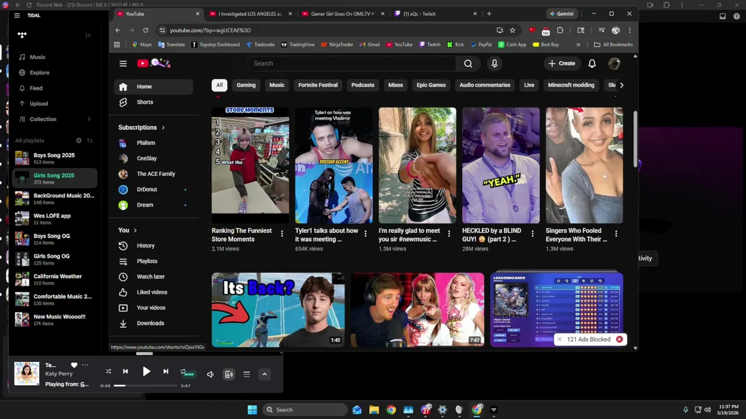Expand the You section chevron
The image size is (746, 419).
tap(135, 230)
